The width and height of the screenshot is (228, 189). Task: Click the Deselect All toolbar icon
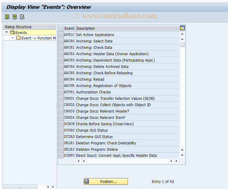pyautogui.click(x=22, y=17)
